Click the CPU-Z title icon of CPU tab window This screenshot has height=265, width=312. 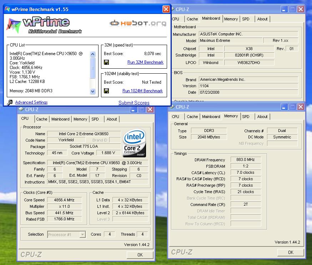coord(21,109)
